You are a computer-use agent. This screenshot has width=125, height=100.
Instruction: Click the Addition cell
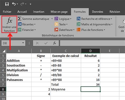(x=19, y=61)
